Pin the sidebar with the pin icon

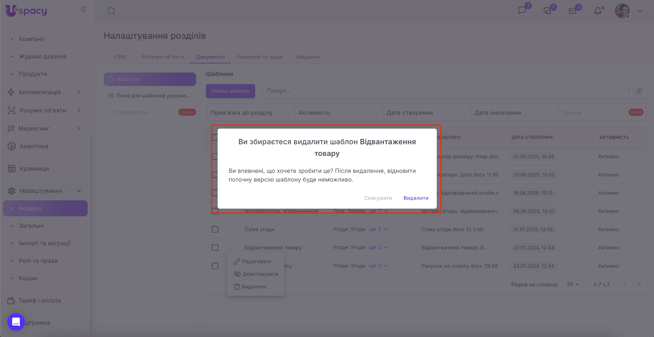(x=83, y=10)
